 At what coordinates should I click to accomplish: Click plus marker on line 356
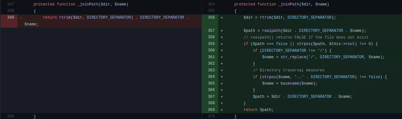pyautogui.click(x=222, y=17)
